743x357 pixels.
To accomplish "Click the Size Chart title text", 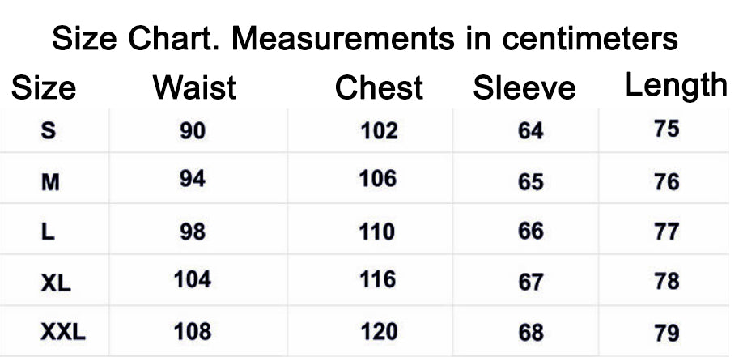I will tap(365, 38).
